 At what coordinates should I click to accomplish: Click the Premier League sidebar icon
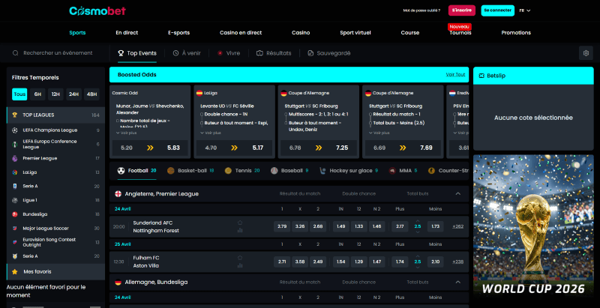15,158
